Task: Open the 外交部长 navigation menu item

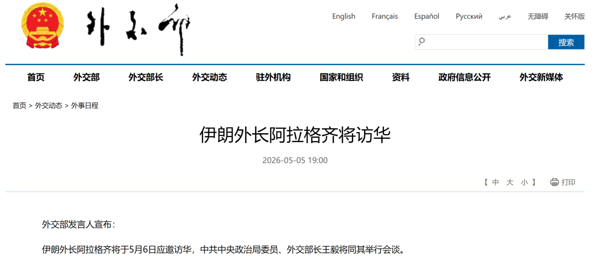Action: coord(146,78)
